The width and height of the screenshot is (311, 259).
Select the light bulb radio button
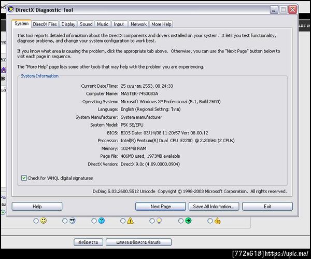pyautogui.click(x=152, y=221)
